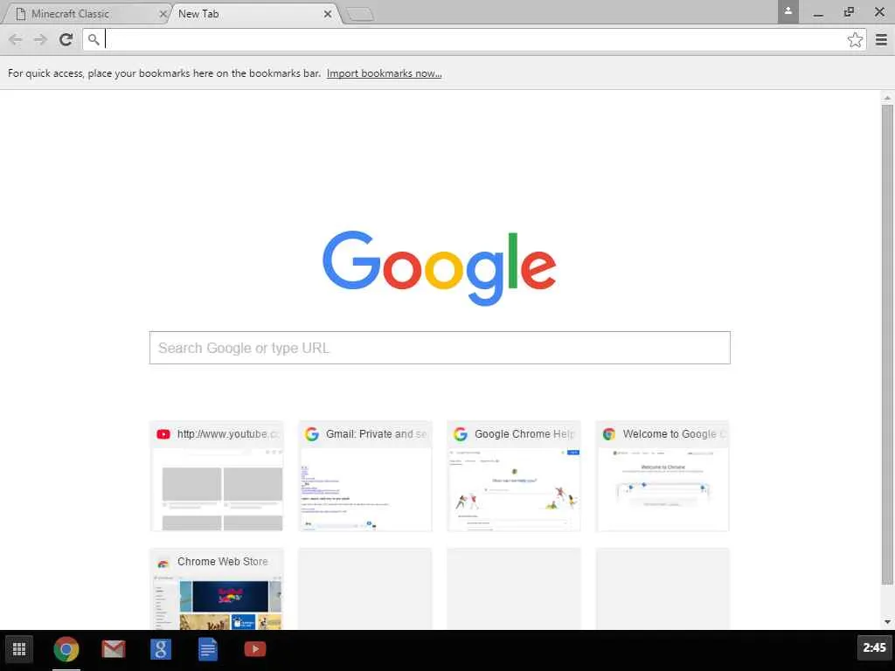Click the scrollbar up arrow
Image resolution: width=895 pixels, height=671 pixels.
point(887,98)
